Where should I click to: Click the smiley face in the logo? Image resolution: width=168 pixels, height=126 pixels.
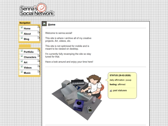pyautogui.click(x=42, y=7)
